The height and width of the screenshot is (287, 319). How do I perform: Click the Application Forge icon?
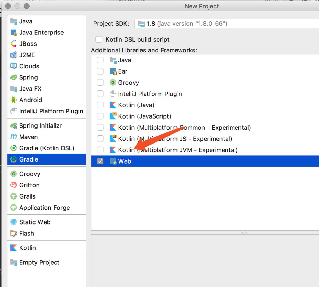(14, 208)
